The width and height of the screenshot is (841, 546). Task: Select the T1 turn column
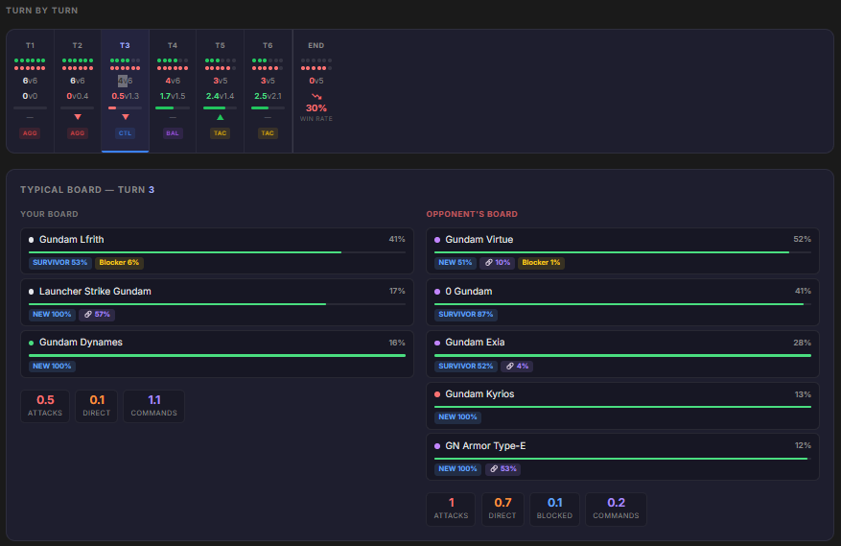click(x=30, y=91)
